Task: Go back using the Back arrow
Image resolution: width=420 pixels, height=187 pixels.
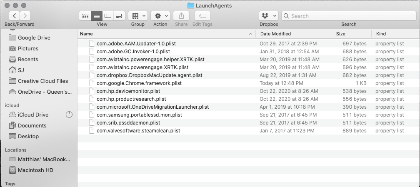Action: click(15, 16)
